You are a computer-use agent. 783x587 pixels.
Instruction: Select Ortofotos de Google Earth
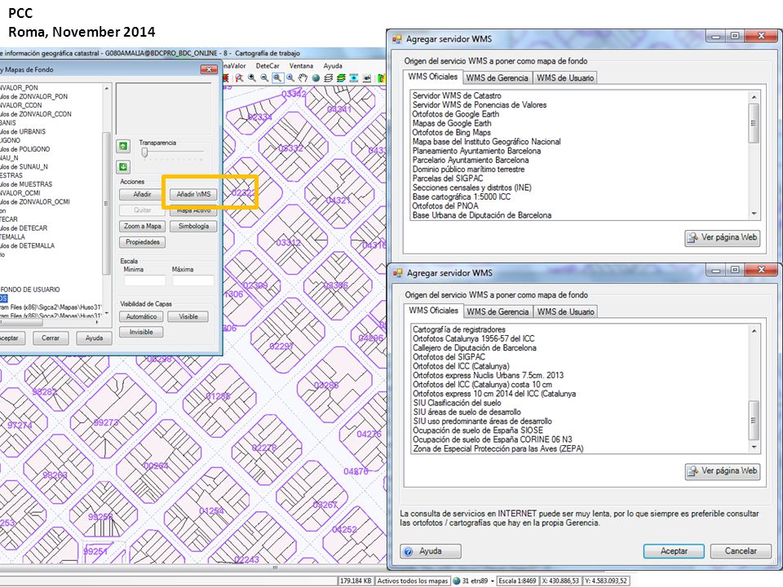[455, 114]
